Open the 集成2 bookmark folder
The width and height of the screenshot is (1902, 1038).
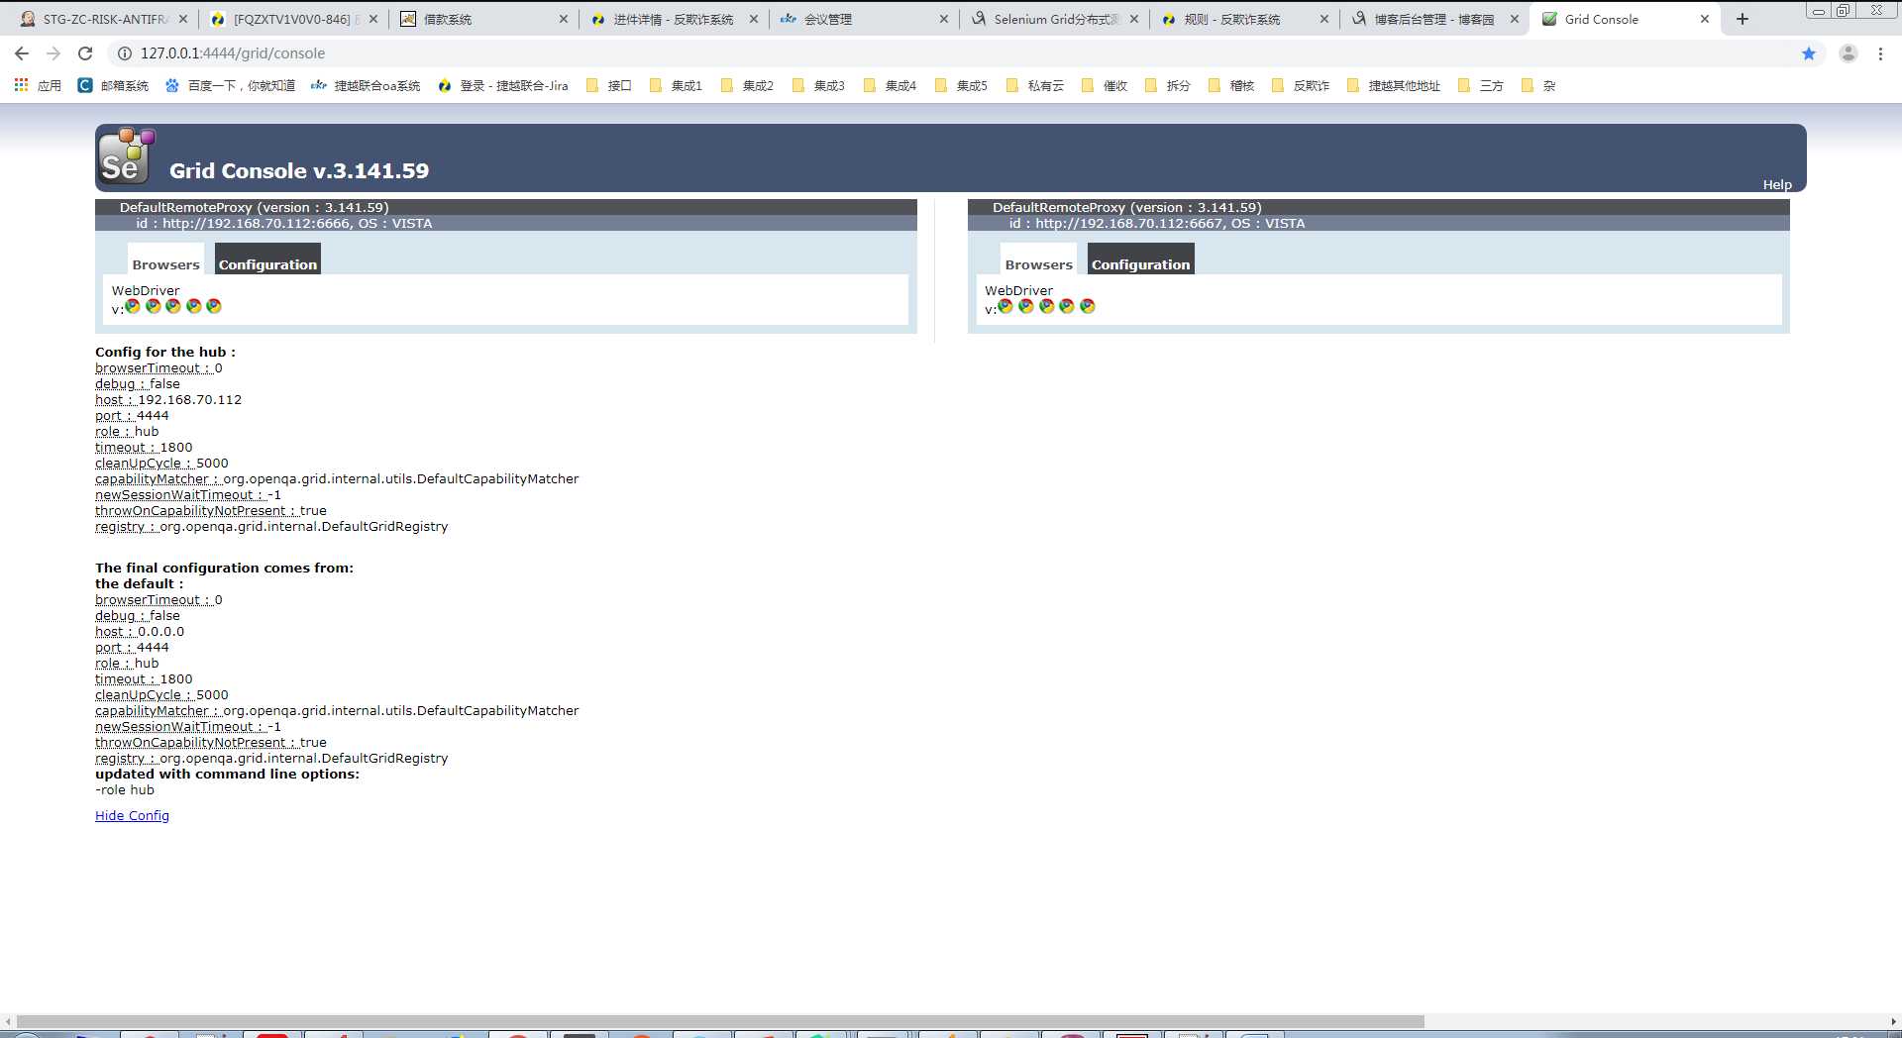748,86
